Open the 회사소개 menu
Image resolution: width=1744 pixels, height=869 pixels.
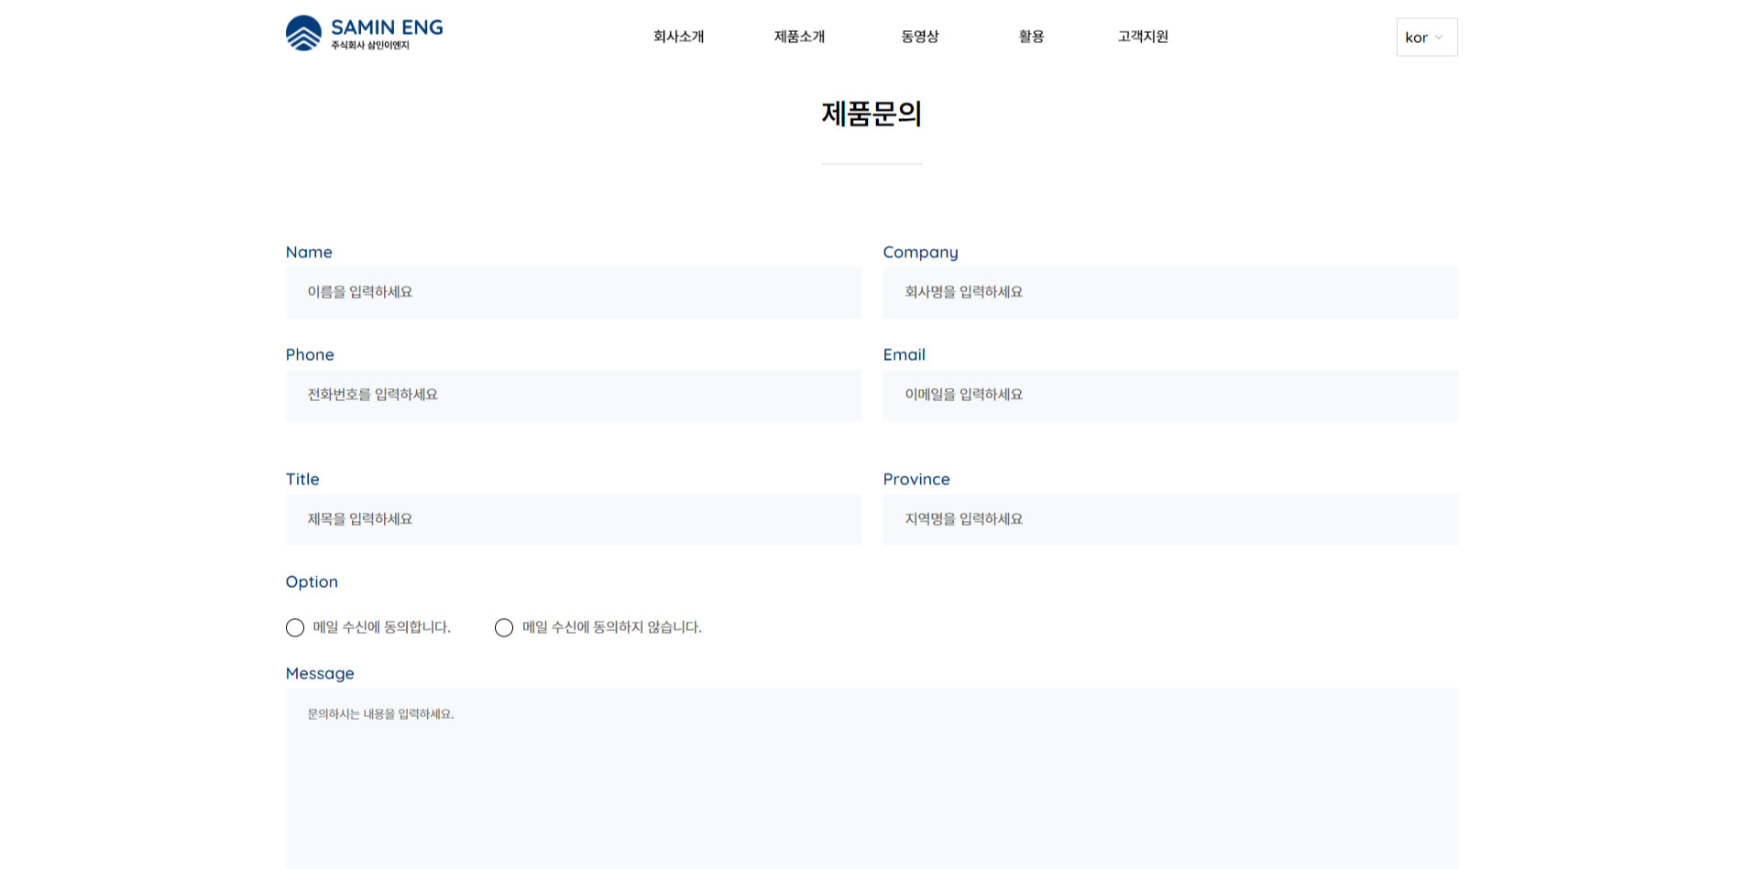click(x=678, y=37)
